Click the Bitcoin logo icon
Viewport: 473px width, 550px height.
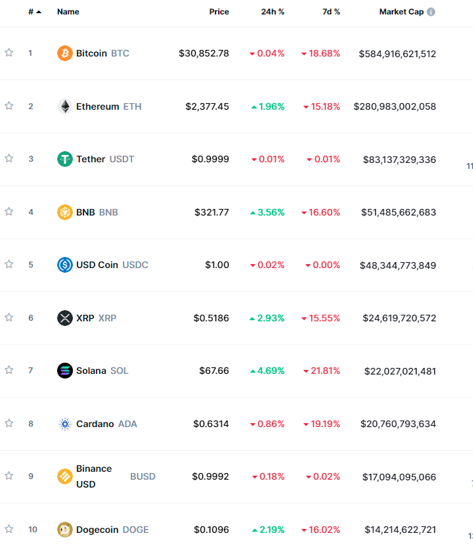[65, 53]
